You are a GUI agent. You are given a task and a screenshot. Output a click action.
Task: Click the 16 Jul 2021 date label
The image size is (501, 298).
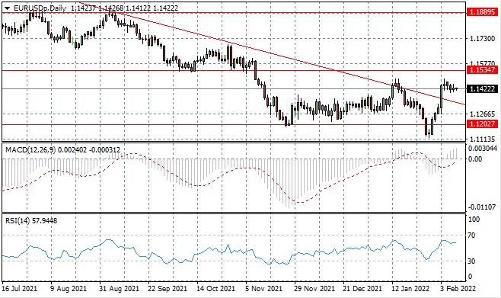(x=20, y=288)
